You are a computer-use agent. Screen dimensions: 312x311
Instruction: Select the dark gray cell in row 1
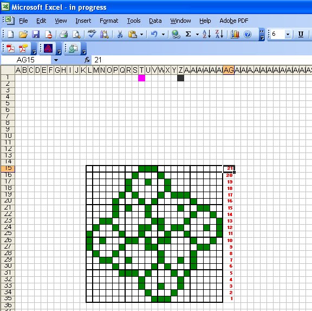click(180, 78)
